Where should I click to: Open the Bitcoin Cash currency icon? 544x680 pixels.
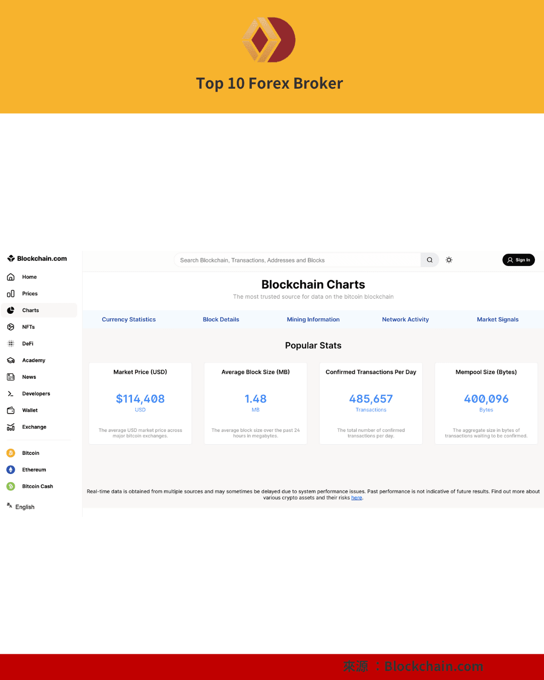[11, 486]
